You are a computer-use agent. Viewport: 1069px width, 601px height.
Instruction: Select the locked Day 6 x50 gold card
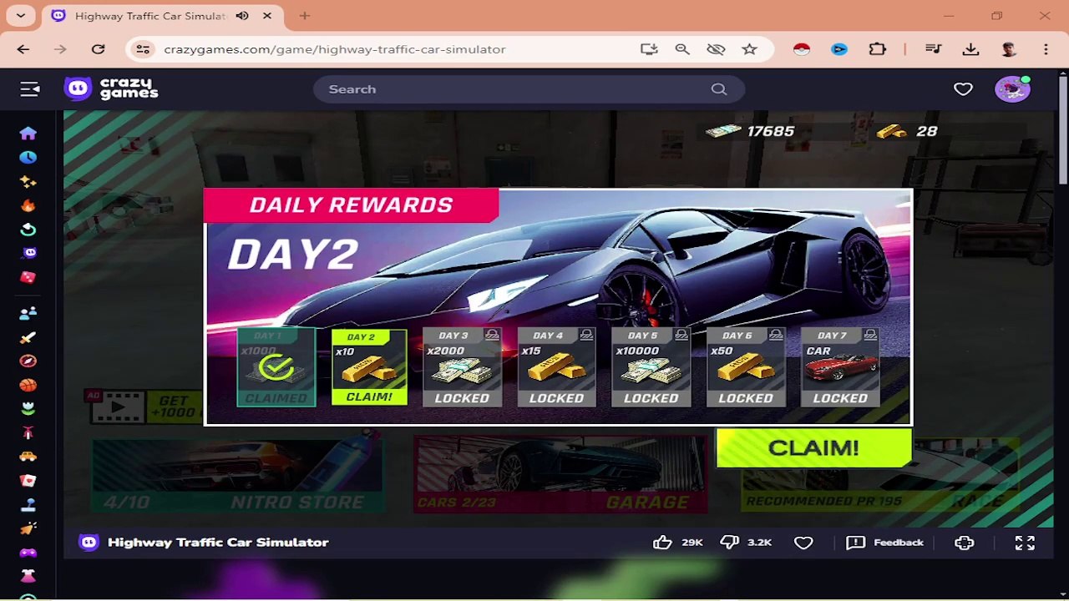coord(746,367)
